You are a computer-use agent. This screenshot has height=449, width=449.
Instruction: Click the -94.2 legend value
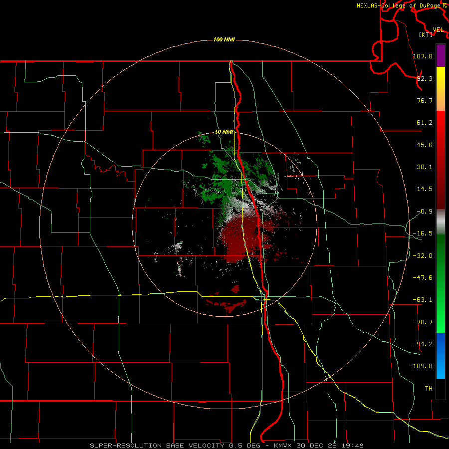(x=423, y=344)
